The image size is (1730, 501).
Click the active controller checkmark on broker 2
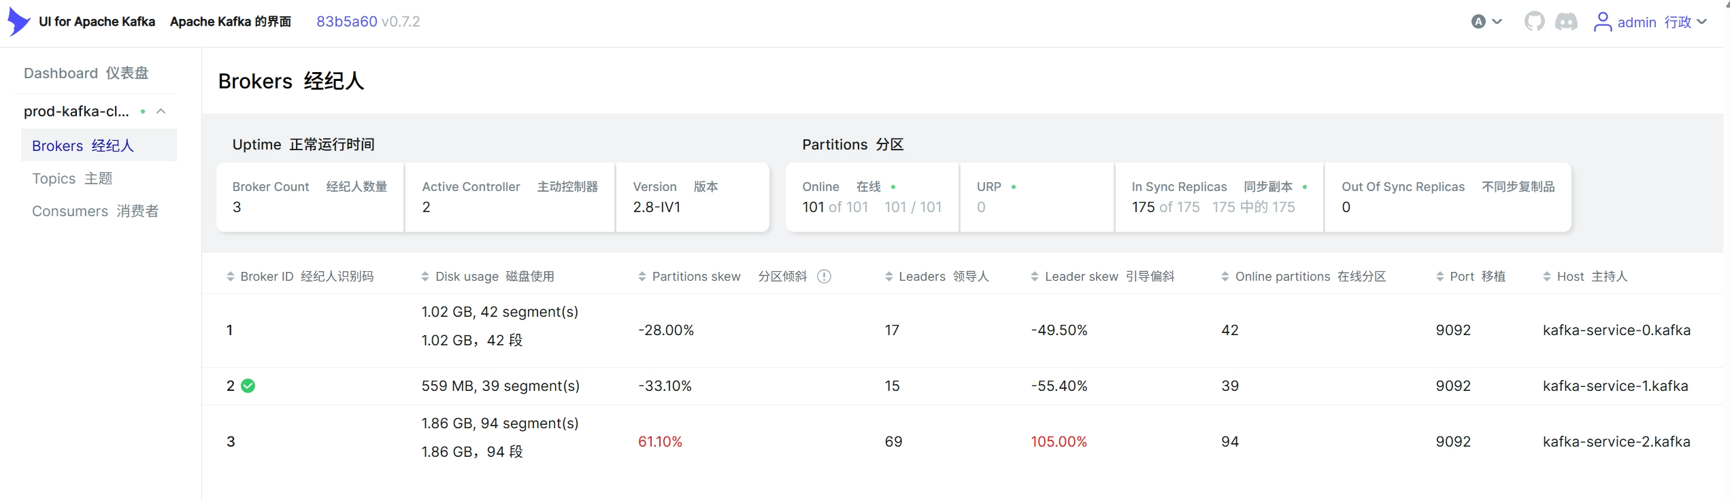coord(248,386)
